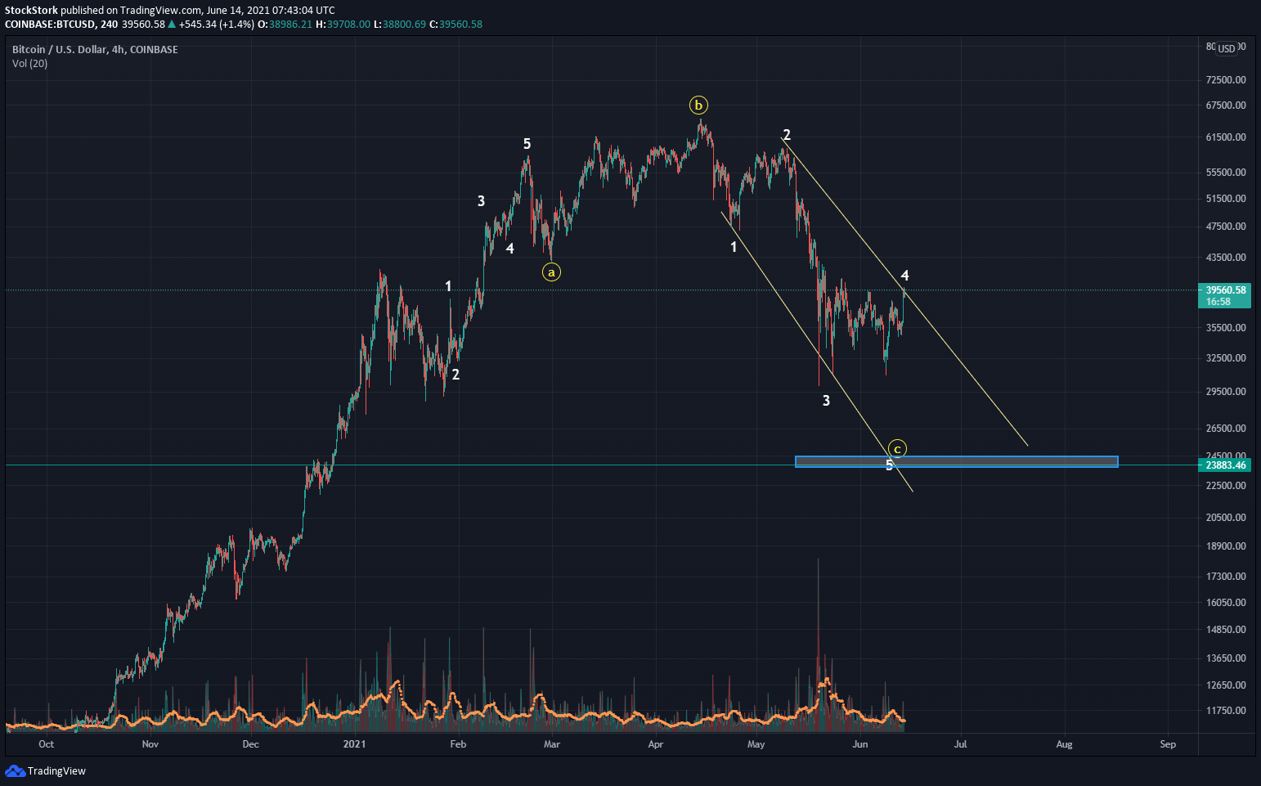Click the circled yellow 'a' wave label
1261x786 pixels.
click(x=552, y=272)
